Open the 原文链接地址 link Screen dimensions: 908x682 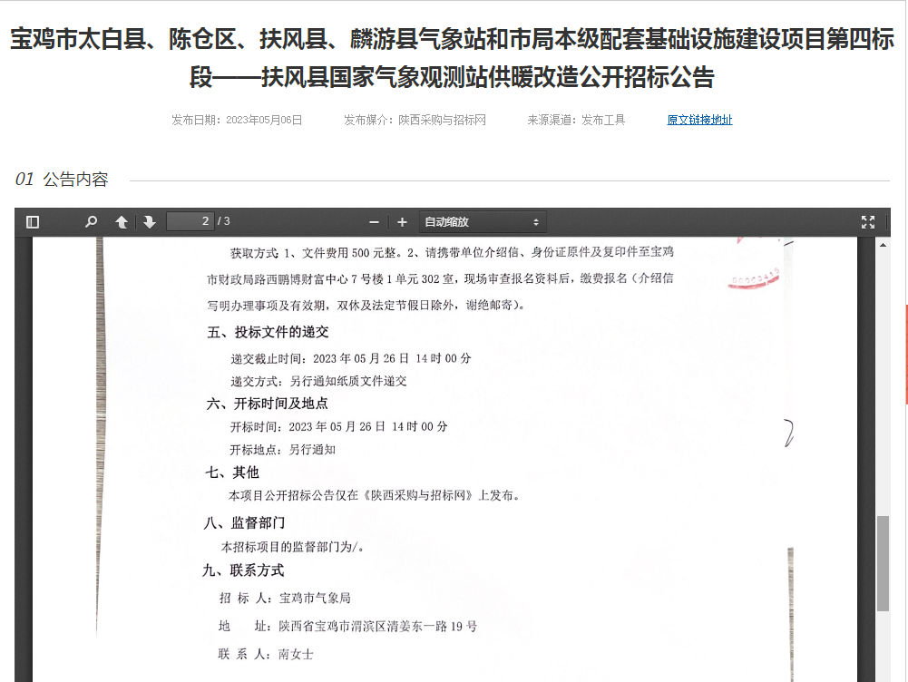click(x=699, y=120)
